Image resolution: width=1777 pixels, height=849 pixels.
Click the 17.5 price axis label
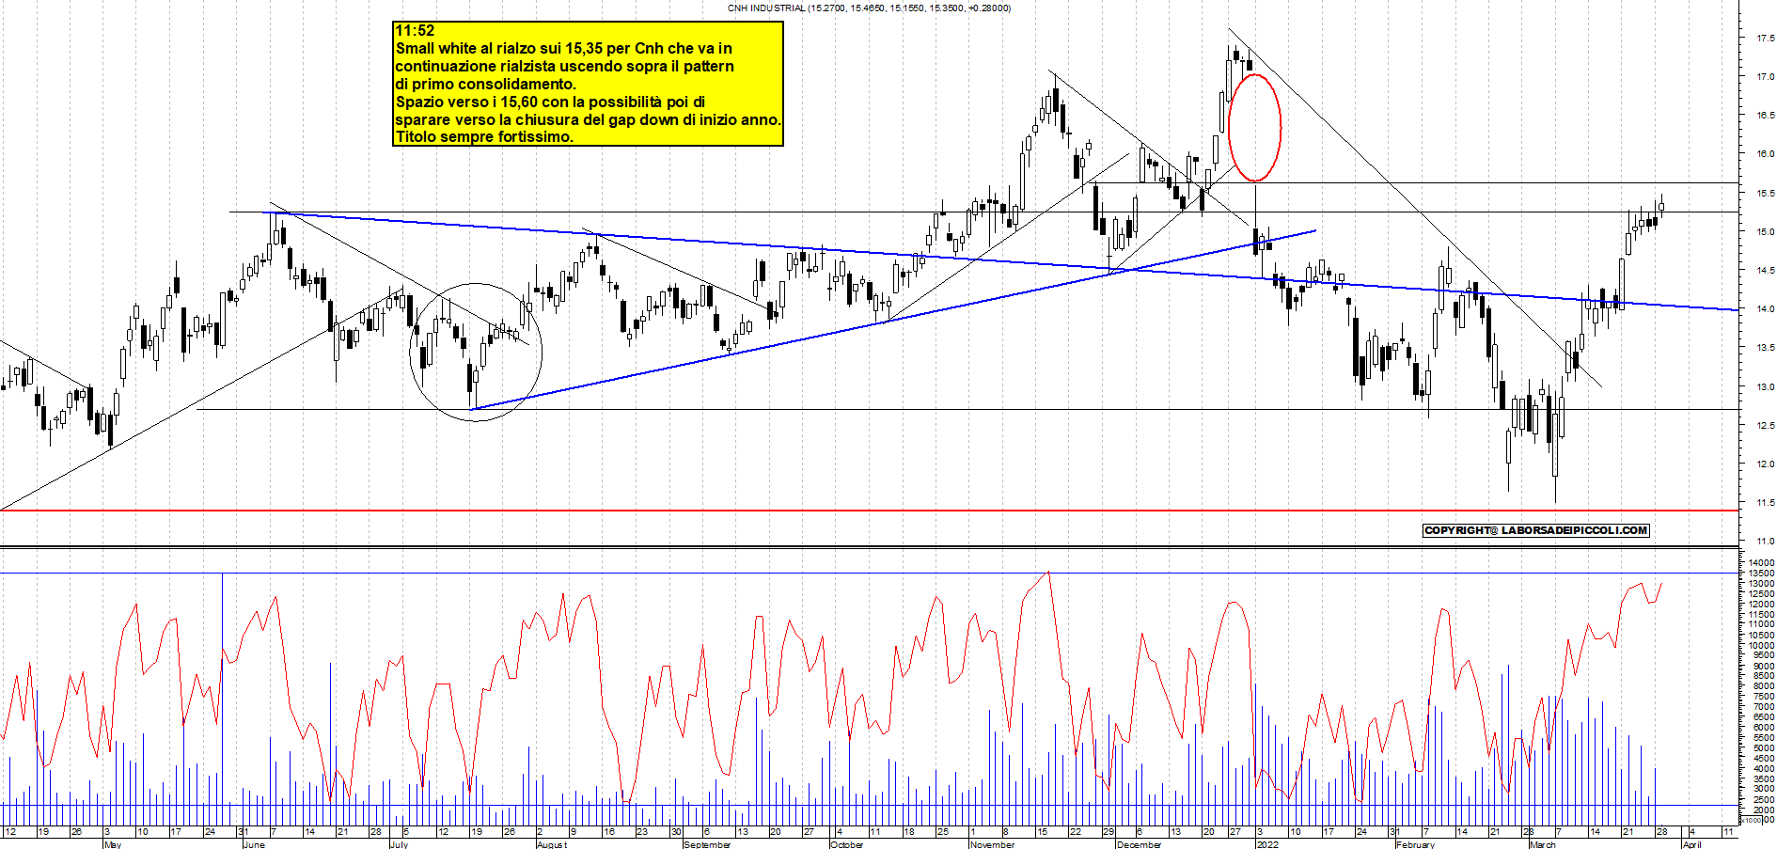(x=1765, y=39)
